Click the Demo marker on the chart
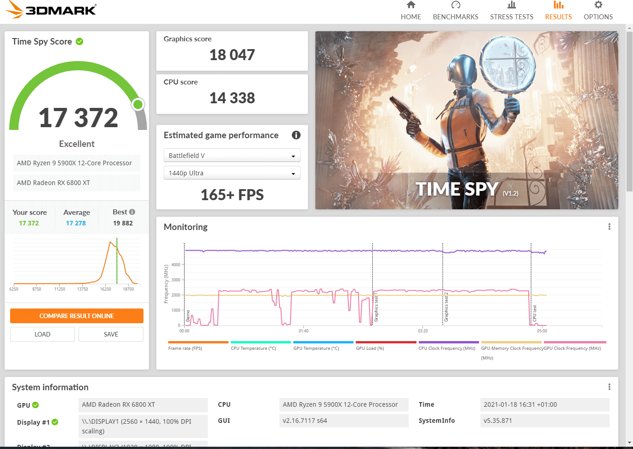 [188, 316]
